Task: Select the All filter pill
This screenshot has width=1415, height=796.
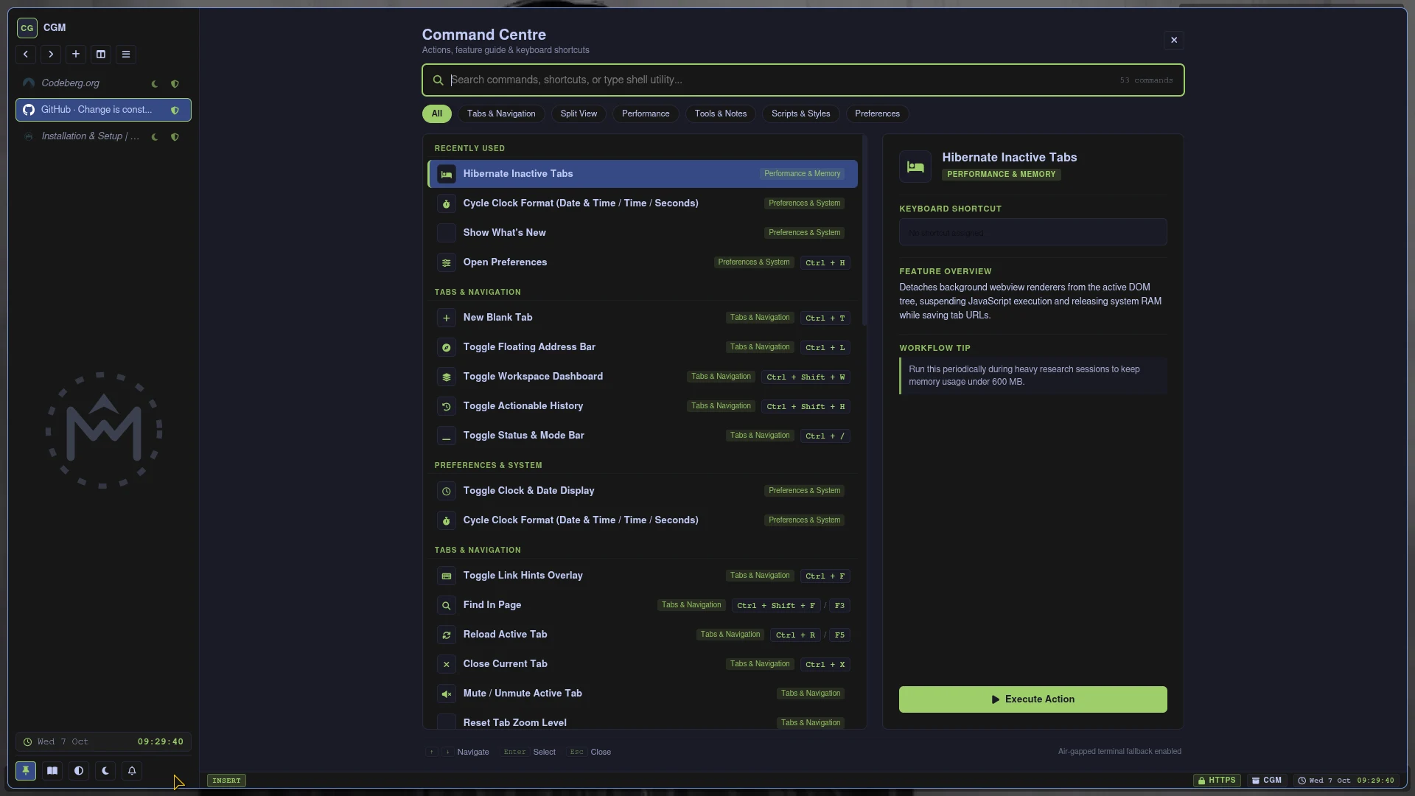Action: (x=437, y=114)
